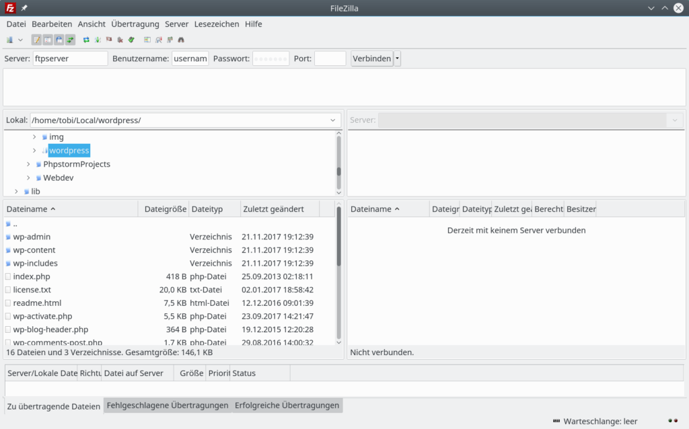
Task: Open the Ansicht menu
Action: [x=92, y=24]
